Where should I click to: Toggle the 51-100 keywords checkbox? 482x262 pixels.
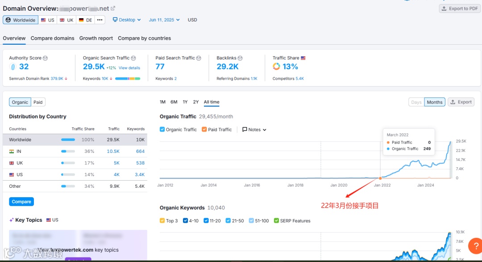tap(251, 220)
